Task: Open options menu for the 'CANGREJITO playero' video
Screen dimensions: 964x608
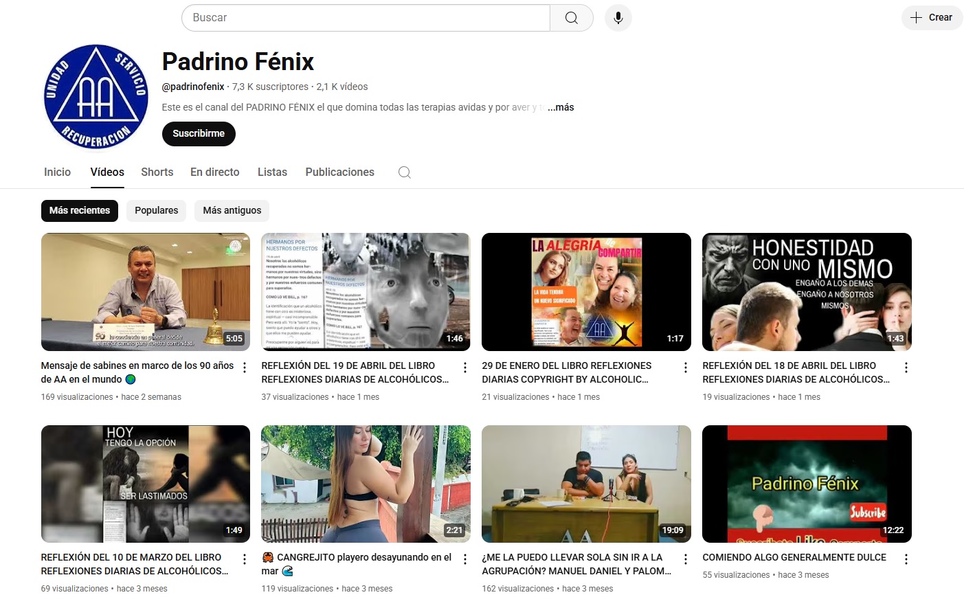Action: click(x=464, y=559)
